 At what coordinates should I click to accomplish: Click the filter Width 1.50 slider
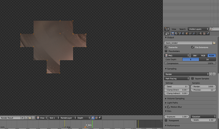click(203, 120)
